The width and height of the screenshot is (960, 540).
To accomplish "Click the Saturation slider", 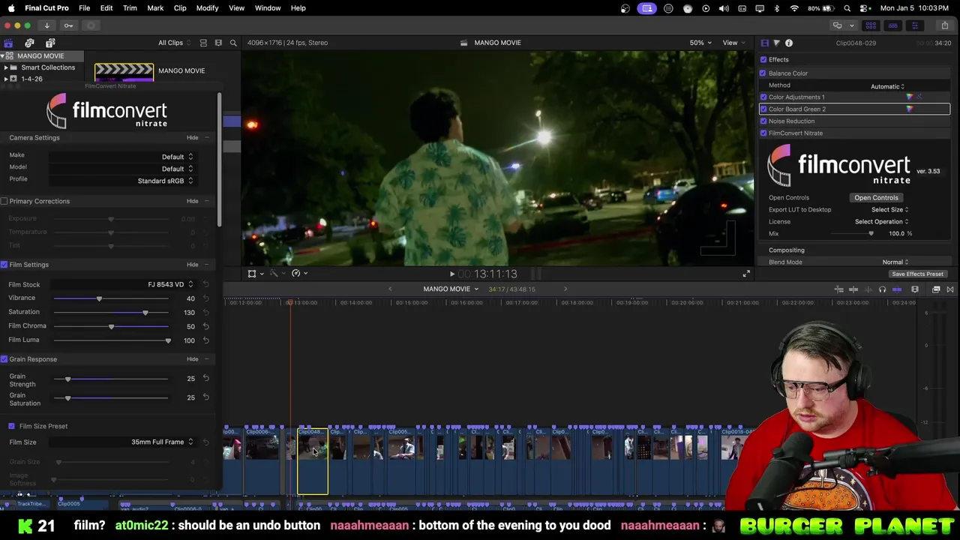I will click(x=111, y=313).
